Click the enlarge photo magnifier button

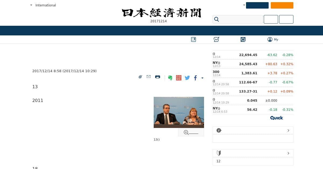191,132
